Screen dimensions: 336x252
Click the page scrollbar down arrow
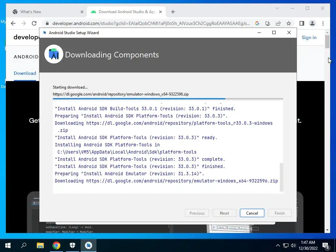coord(327,230)
